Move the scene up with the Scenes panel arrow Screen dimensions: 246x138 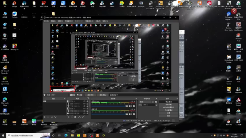(52, 117)
